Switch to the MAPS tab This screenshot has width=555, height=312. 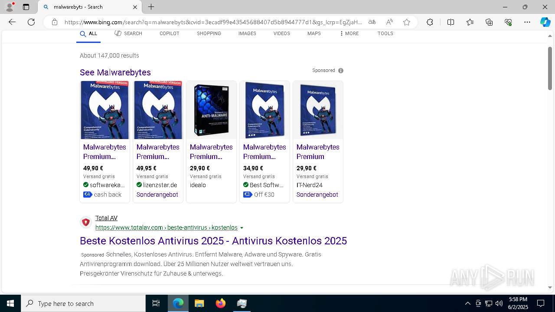314,33
